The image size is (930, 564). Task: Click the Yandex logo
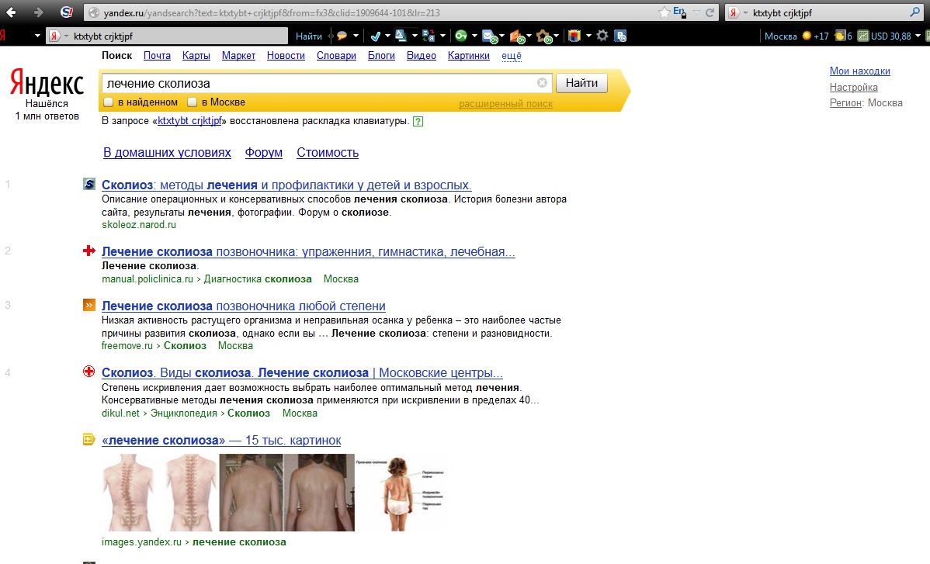click(x=47, y=83)
